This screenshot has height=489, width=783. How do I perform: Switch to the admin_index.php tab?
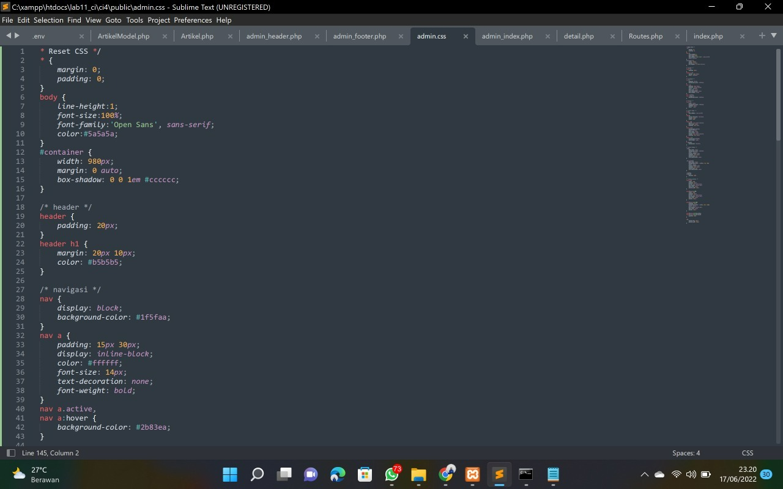click(x=508, y=36)
